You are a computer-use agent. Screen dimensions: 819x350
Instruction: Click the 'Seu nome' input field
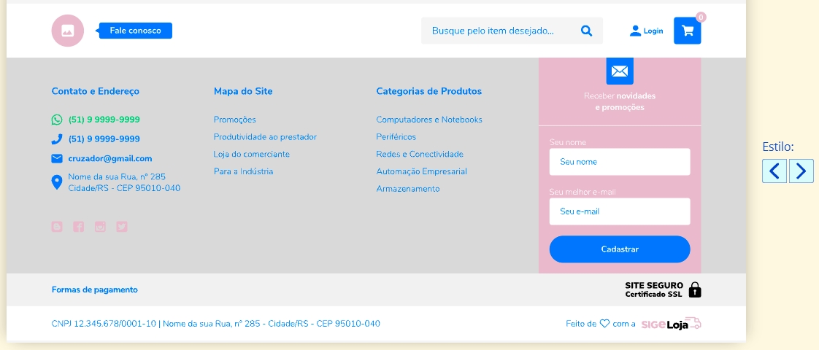[x=619, y=162]
